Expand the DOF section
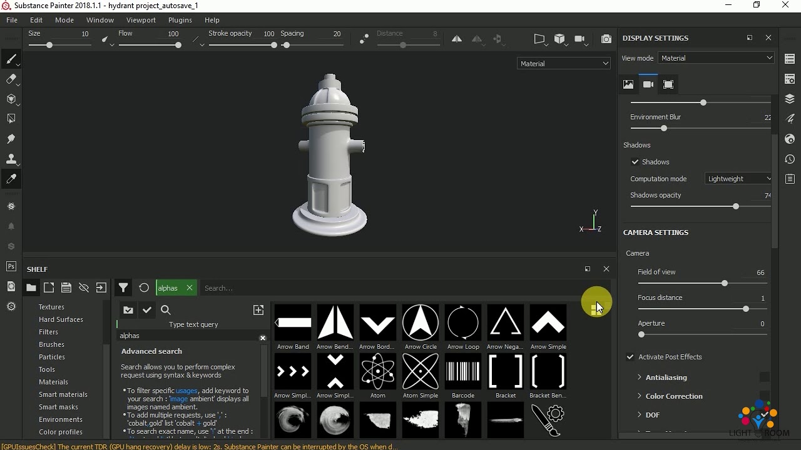 tap(639, 415)
